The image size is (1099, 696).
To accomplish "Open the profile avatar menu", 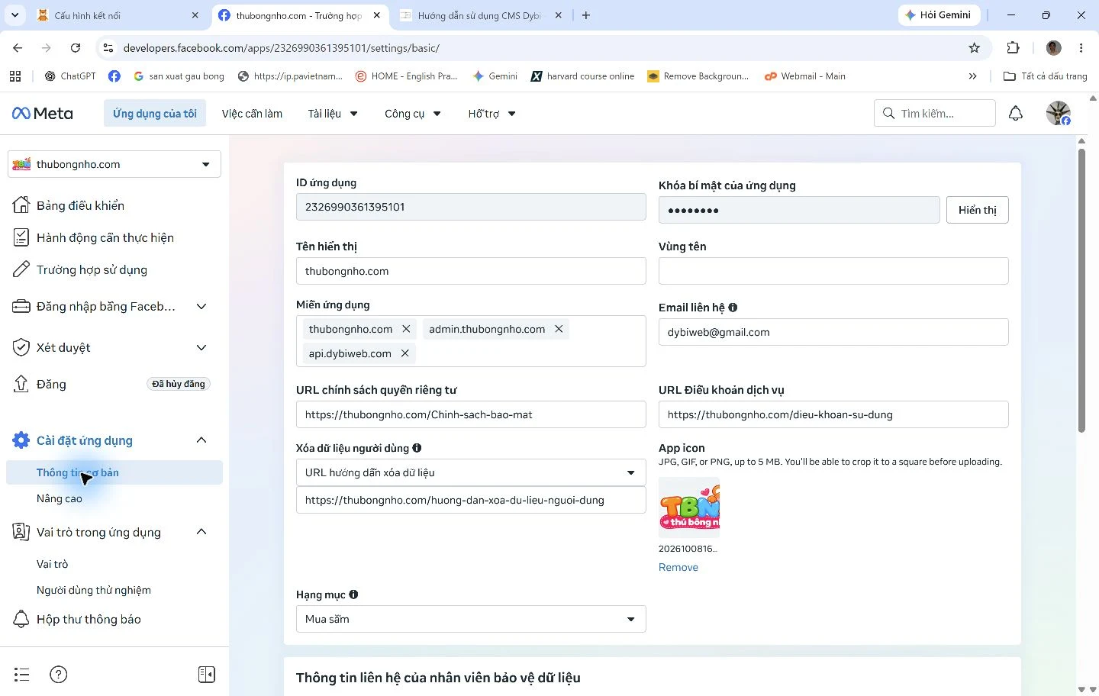I will point(1059,113).
